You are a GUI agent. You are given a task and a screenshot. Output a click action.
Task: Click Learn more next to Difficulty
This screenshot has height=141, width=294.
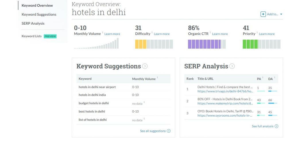[x=162, y=34]
